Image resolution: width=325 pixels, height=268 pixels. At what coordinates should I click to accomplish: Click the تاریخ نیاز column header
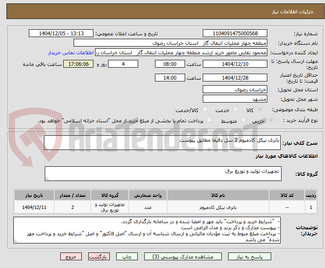[x=34, y=195]
